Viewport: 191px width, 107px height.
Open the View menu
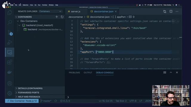[31, 5]
